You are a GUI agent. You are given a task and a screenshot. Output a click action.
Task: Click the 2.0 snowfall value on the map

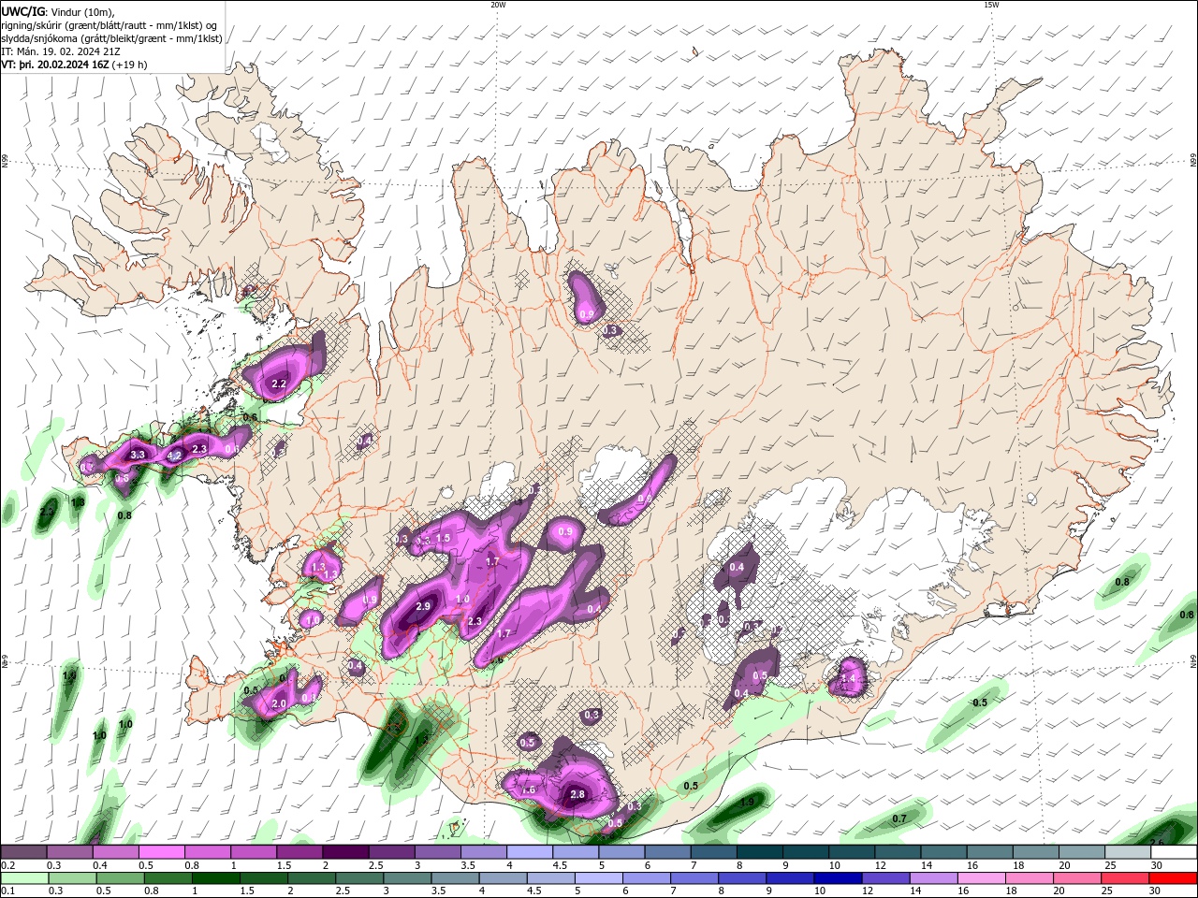point(279,703)
